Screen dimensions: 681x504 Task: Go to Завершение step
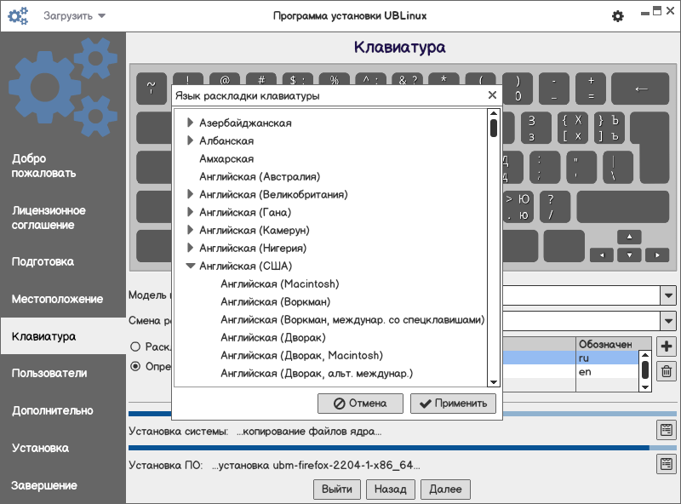pyautogui.click(x=63, y=485)
